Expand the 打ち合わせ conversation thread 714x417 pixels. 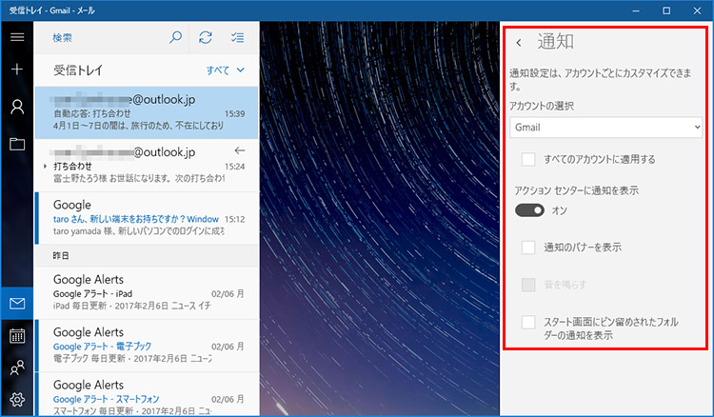point(45,167)
